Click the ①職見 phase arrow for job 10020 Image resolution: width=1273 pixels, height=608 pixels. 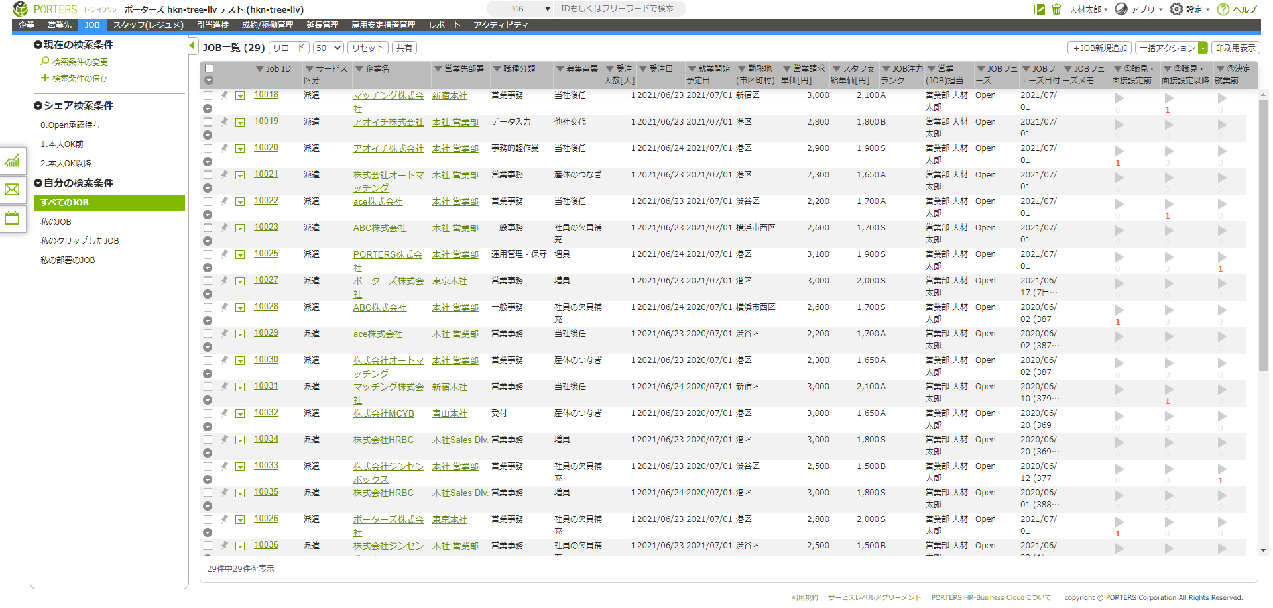coord(1119,151)
